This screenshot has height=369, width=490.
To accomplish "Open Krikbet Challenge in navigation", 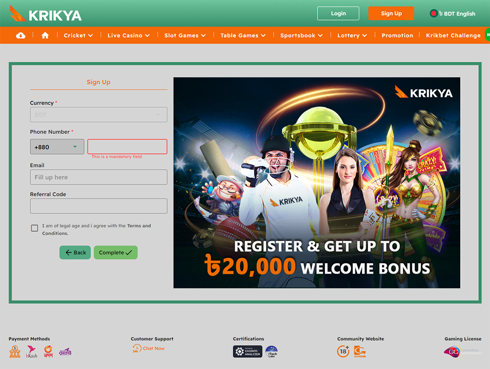I will 453,35.
